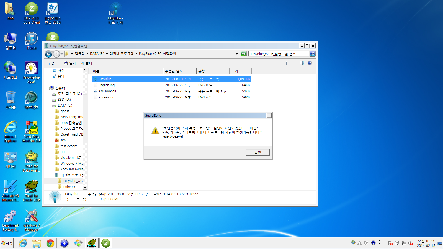Open the iTunes desktop shortcut
Screen dimensions: 443x249
32,41
